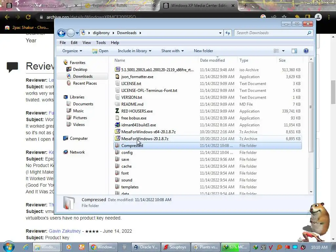Image resolution: width=336 pixels, height=252 pixels.
Task: Open the recent pages dropdown in Explorer
Action: coord(77,33)
